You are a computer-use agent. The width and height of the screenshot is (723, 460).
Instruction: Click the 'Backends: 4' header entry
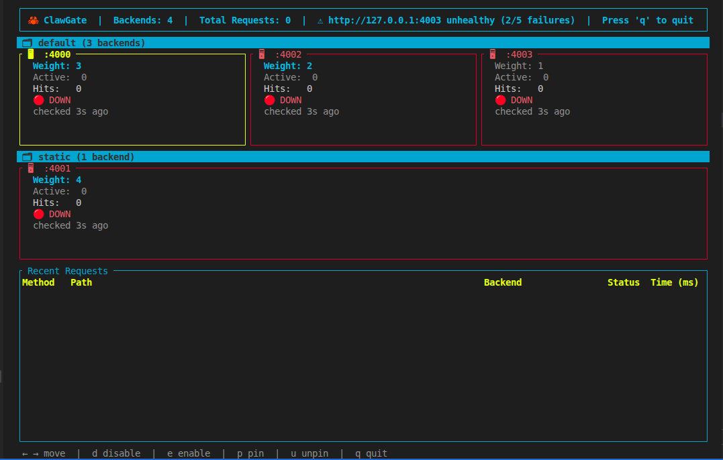tap(143, 20)
